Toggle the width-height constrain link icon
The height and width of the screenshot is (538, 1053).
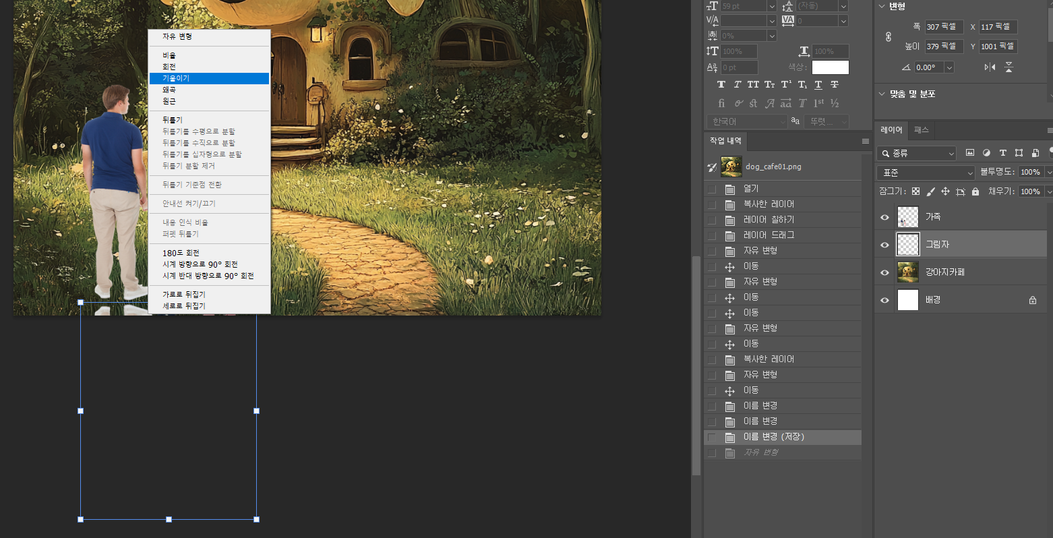point(889,36)
